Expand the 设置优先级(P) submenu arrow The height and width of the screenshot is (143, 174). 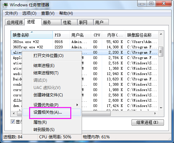pyautogui.click(x=77, y=105)
